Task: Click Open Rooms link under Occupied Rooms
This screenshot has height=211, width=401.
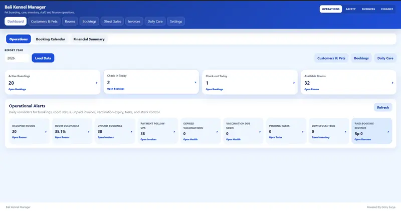Action: (x=19, y=137)
